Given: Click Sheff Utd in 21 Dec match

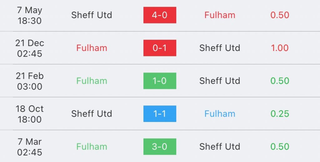Looking at the screenshot, I should 220,48.
